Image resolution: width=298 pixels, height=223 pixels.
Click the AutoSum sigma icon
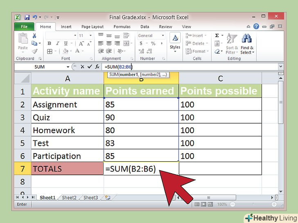point(217,36)
